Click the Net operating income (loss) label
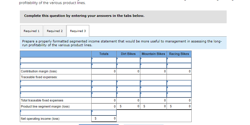This screenshot has height=125, width=250. (x=40, y=119)
